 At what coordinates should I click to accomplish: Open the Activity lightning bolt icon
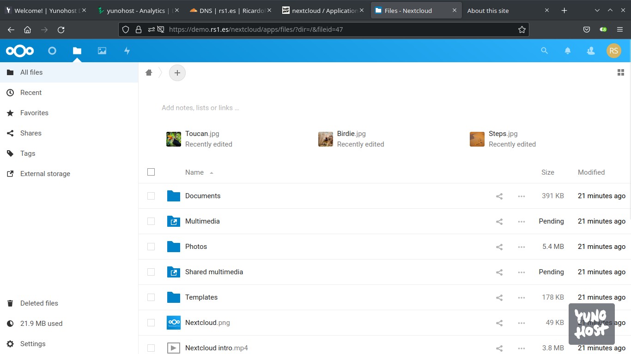(127, 51)
